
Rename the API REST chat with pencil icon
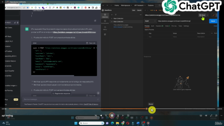point(15,22)
